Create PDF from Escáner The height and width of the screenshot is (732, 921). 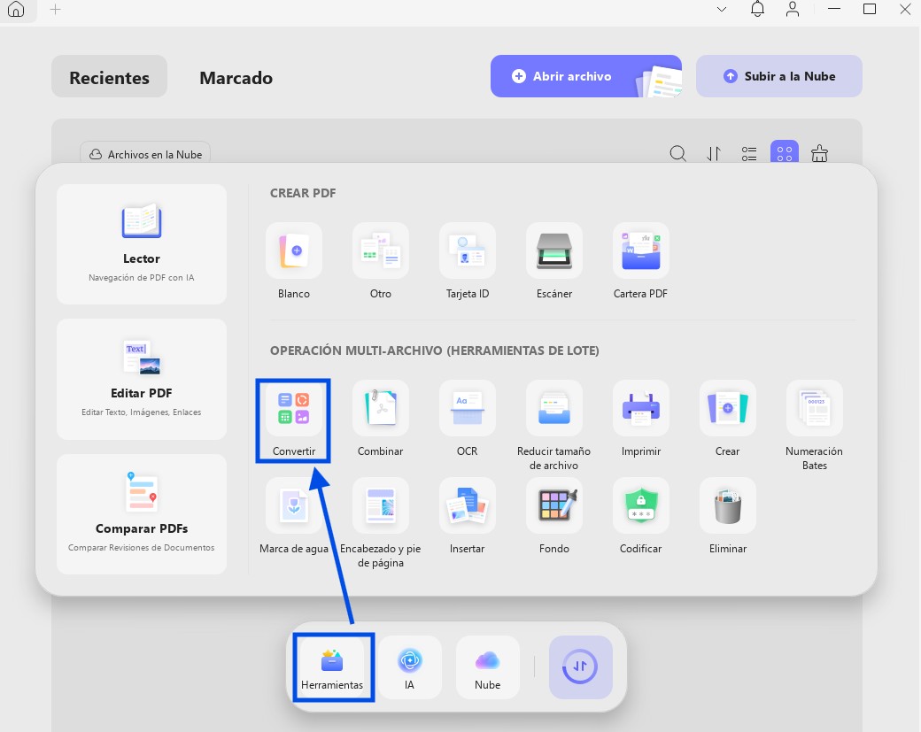click(553, 251)
